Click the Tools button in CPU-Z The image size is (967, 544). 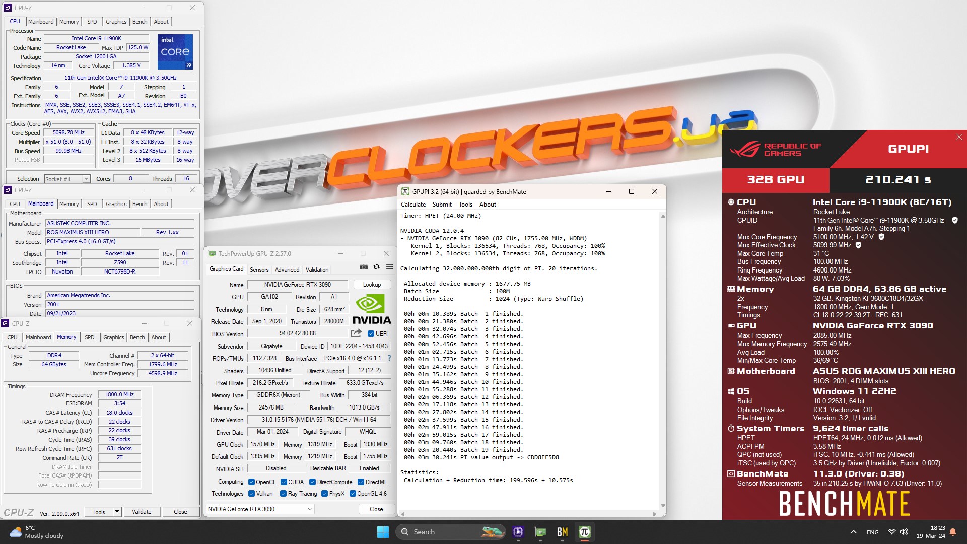99,511
